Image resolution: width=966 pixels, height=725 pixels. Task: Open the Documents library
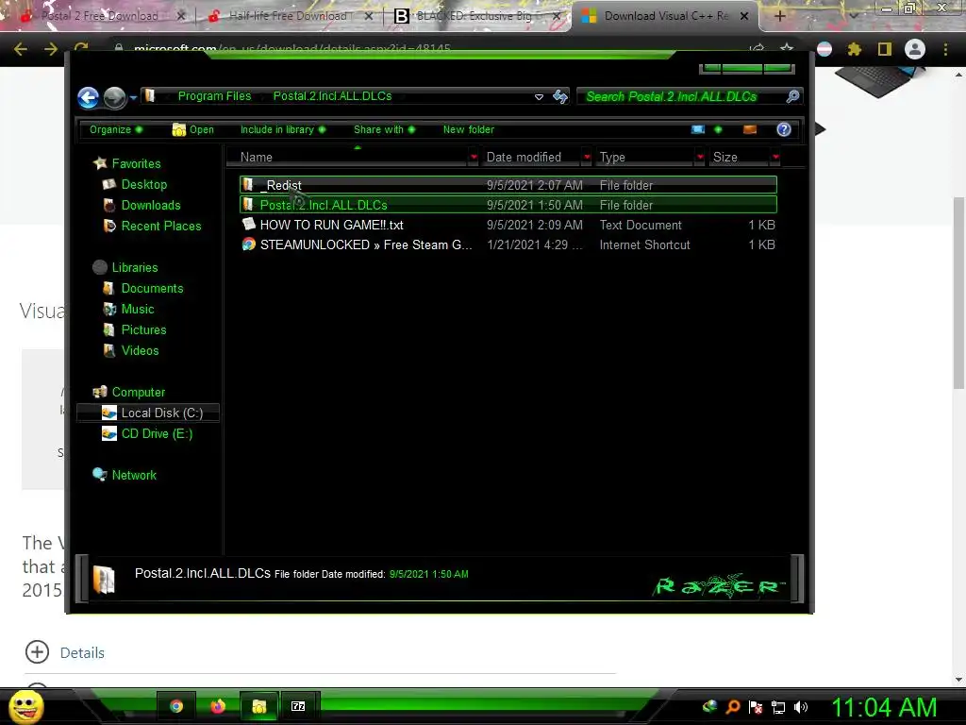[x=152, y=289]
